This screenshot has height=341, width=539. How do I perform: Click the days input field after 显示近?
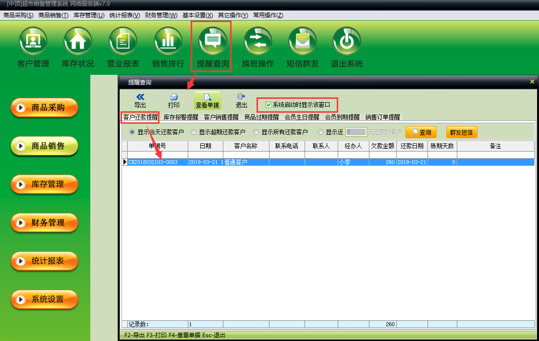click(356, 132)
